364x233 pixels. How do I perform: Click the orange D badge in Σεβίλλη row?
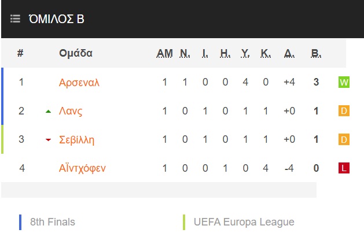(344, 139)
